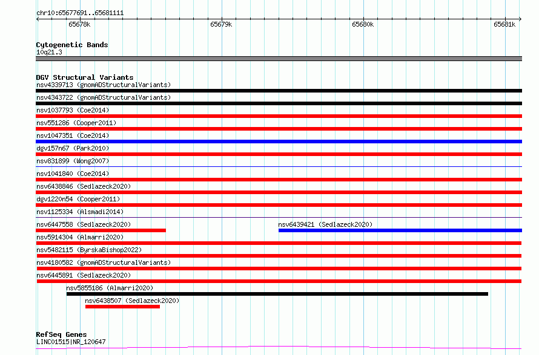Select the red bar under nsv551286
This screenshot has width=539, height=355.
279,129
